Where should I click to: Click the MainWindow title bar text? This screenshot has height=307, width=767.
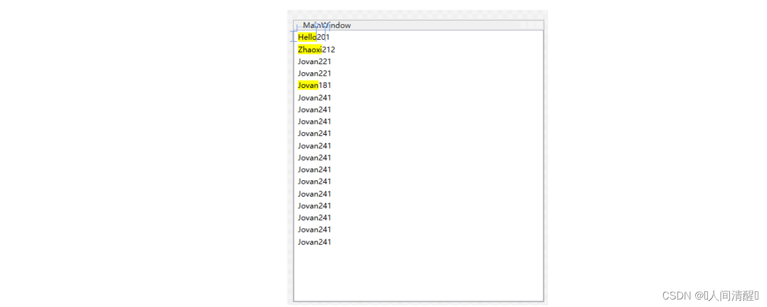[327, 25]
